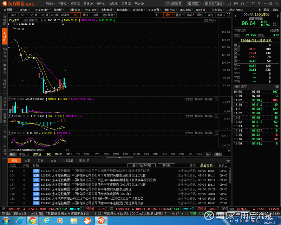Expand 沪深京排行 dropdown
This screenshot has width=281, height=225.
(x=43, y=10)
